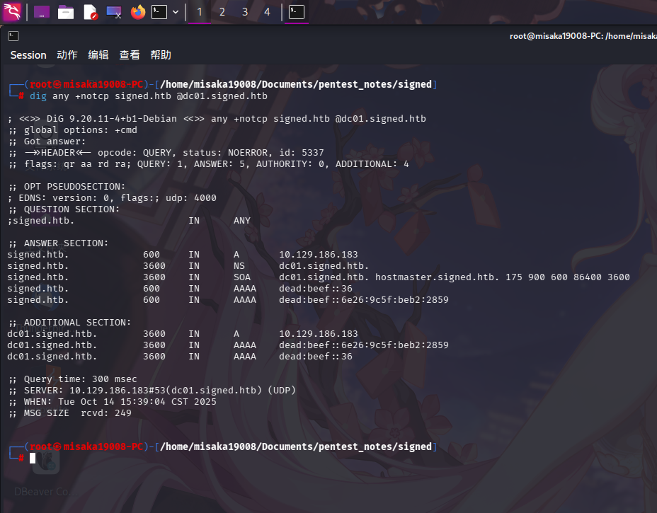Click the 'OPT PSEUDOSECTION' heading
The width and height of the screenshot is (657, 513).
pyautogui.click(x=67, y=187)
